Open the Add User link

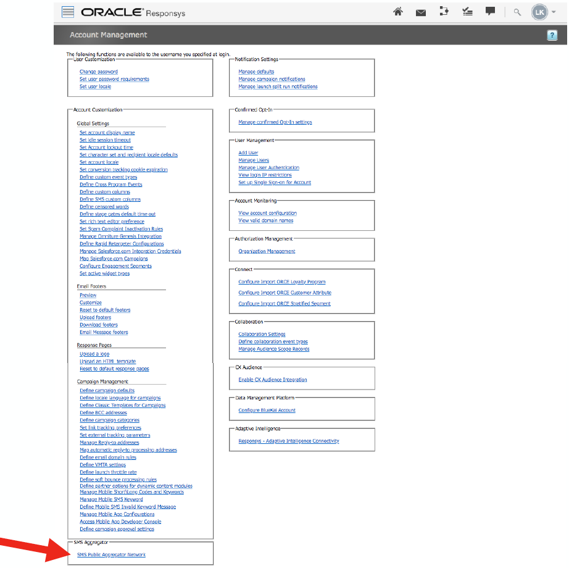pos(248,153)
